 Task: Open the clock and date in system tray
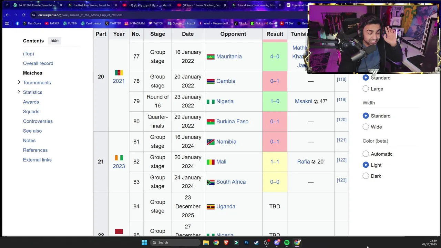(x=430, y=242)
